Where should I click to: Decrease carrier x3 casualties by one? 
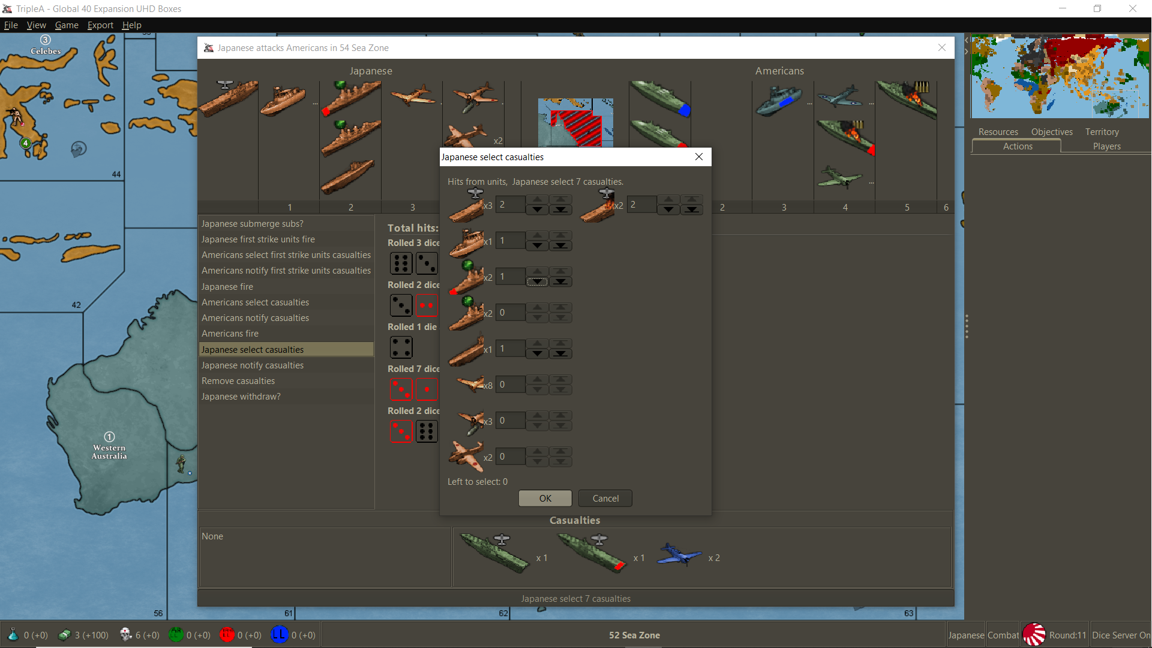pyautogui.click(x=538, y=210)
